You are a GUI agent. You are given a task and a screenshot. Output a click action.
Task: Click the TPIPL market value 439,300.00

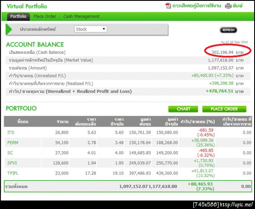point(167,173)
